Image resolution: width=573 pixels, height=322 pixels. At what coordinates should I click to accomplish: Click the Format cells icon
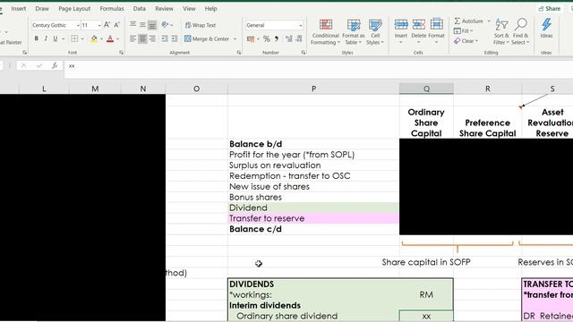click(436, 25)
